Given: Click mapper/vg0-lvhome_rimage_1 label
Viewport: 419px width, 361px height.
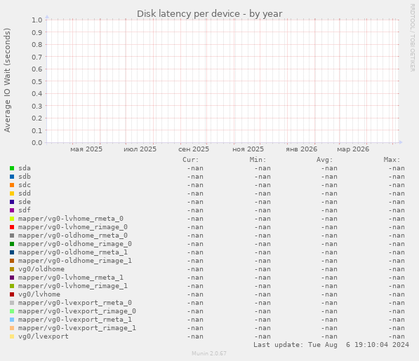Looking at the screenshot, I should [73, 286].
